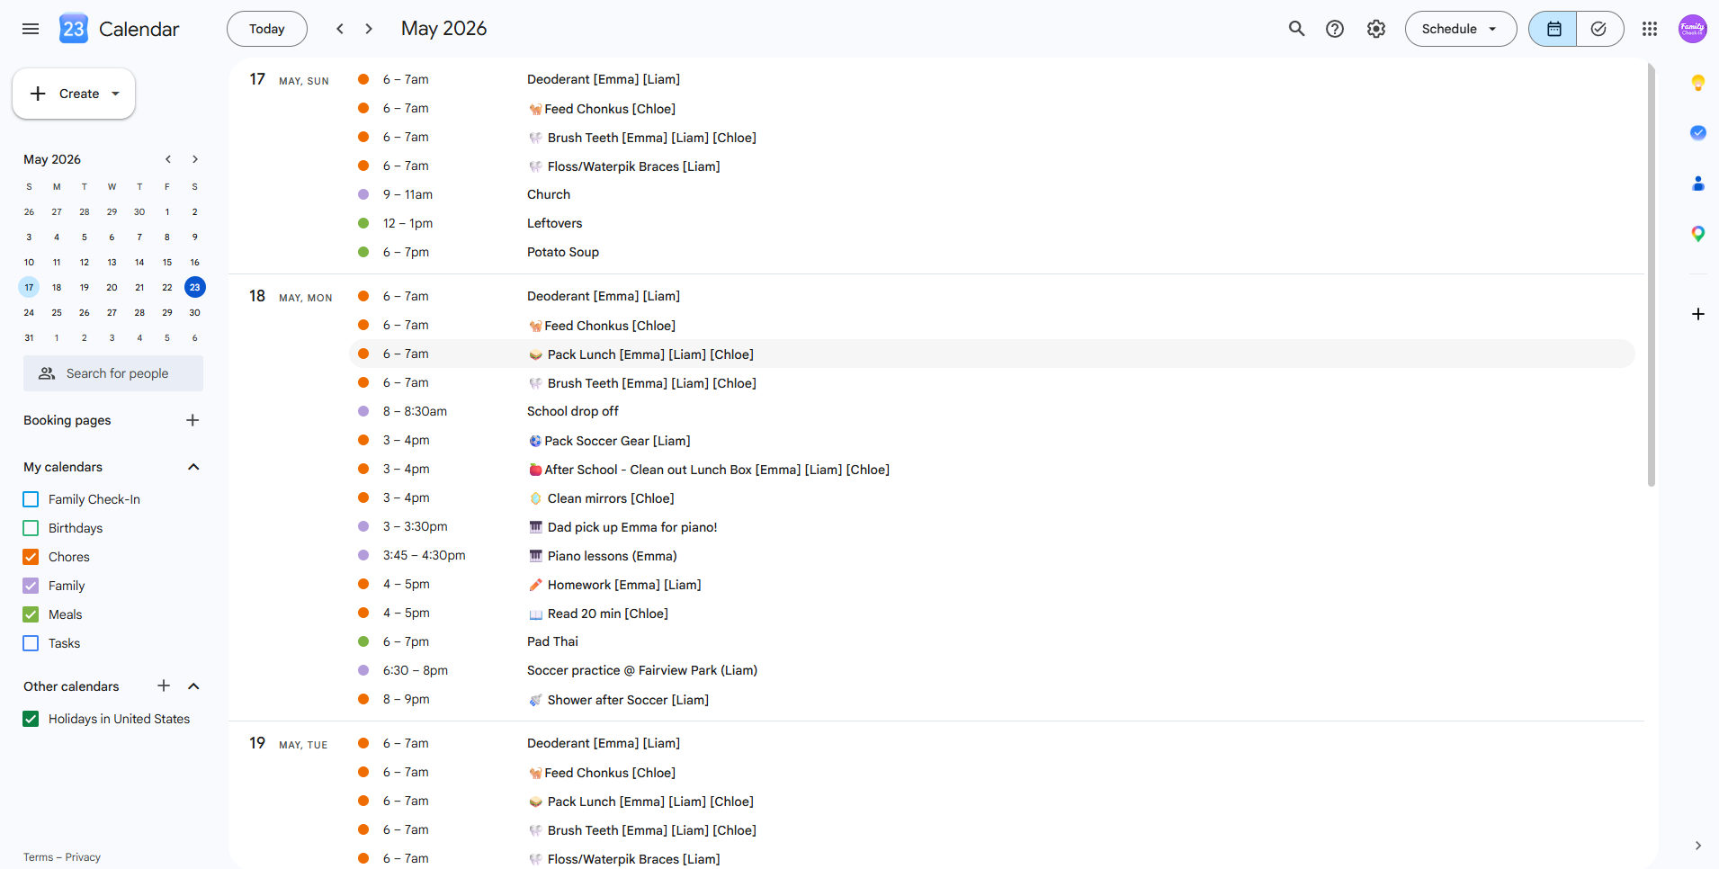
Task: Show next month in mini calendar
Action: click(195, 159)
